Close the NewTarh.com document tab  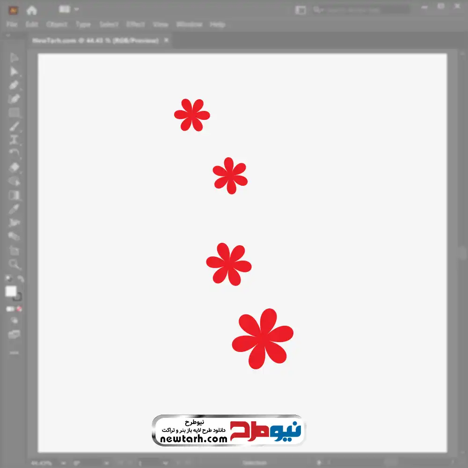pyautogui.click(x=166, y=40)
